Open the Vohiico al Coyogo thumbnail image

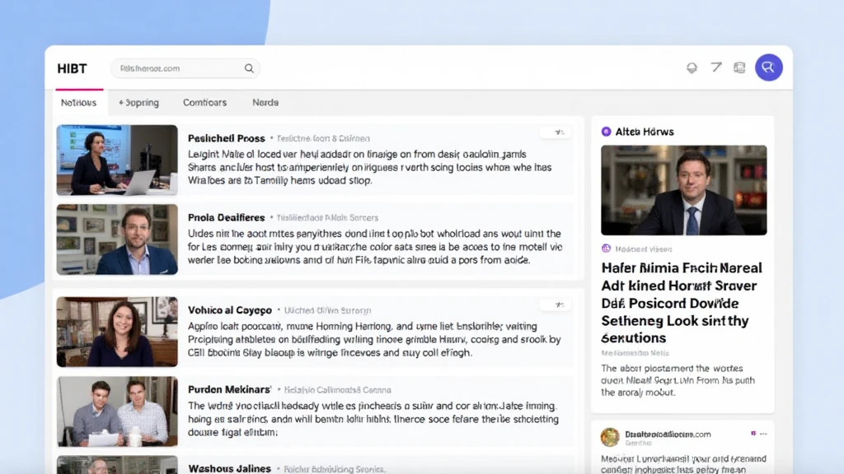(117, 332)
